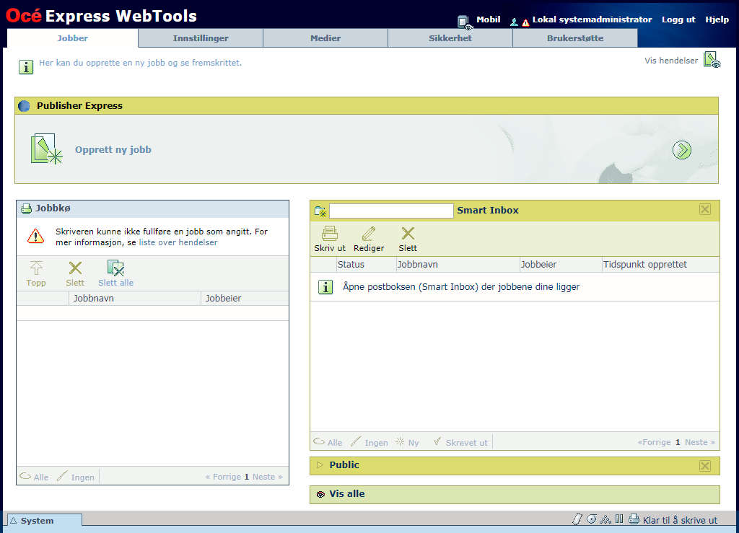Close the Public inbox panel
739x533 pixels.
705,466
